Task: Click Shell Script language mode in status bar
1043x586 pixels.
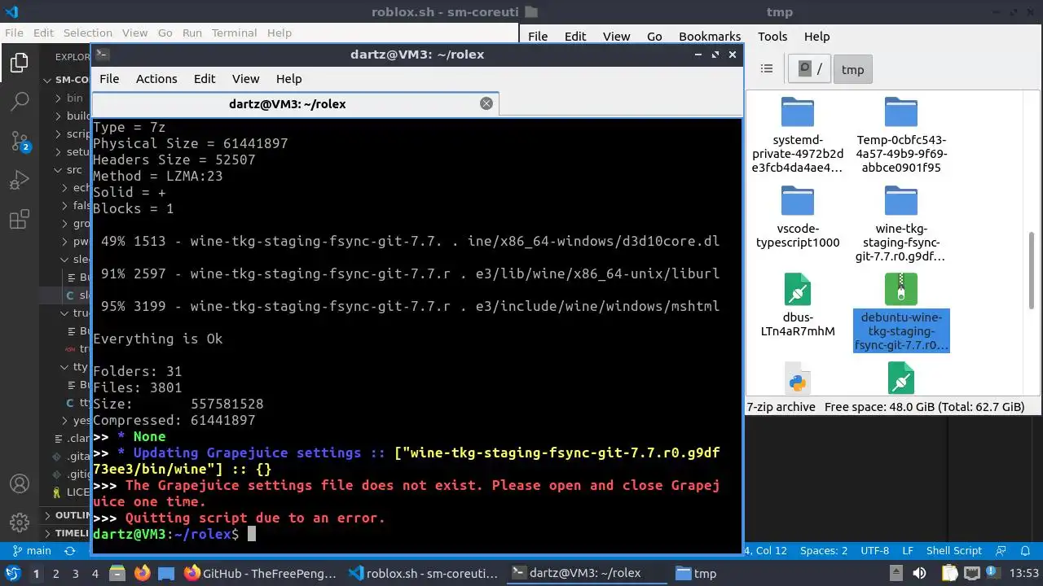Action: pyautogui.click(x=954, y=551)
